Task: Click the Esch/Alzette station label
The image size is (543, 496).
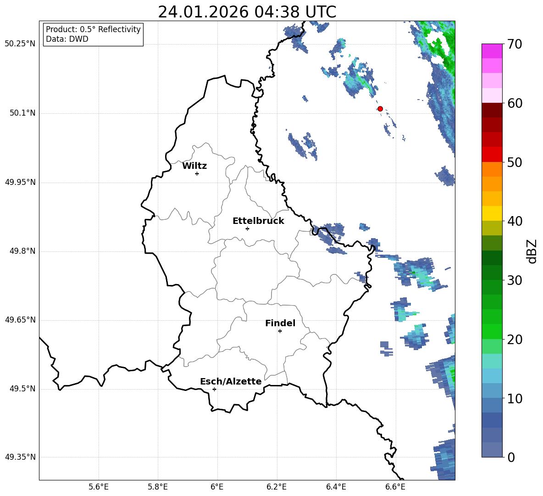Action: point(231,381)
